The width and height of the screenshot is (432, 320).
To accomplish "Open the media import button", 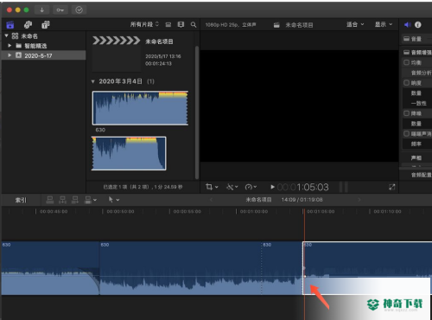I will [x=42, y=10].
